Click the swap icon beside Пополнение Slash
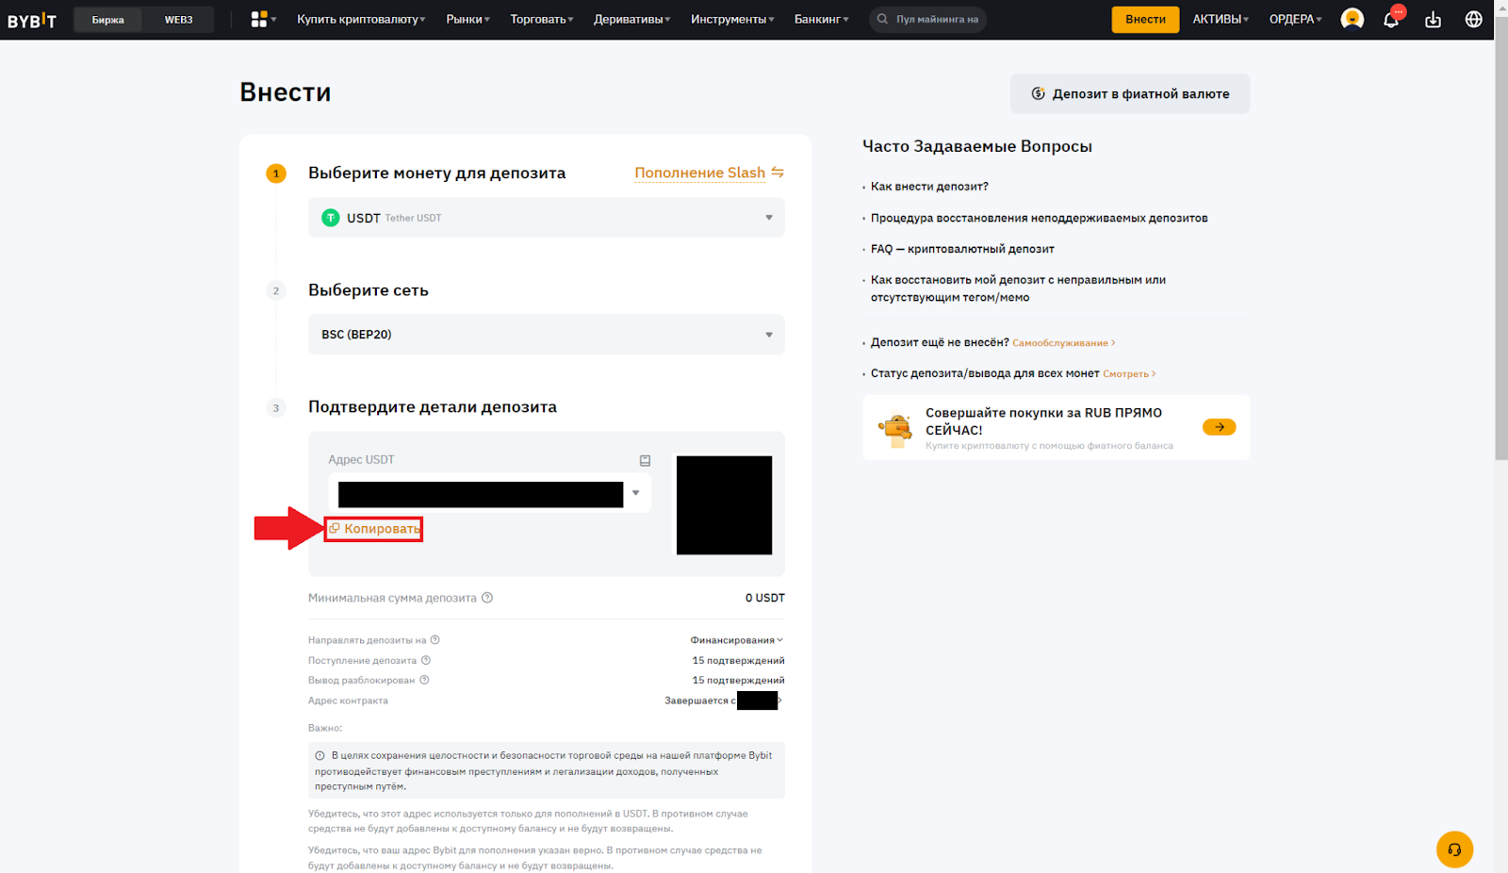The image size is (1508, 873). [x=778, y=172]
